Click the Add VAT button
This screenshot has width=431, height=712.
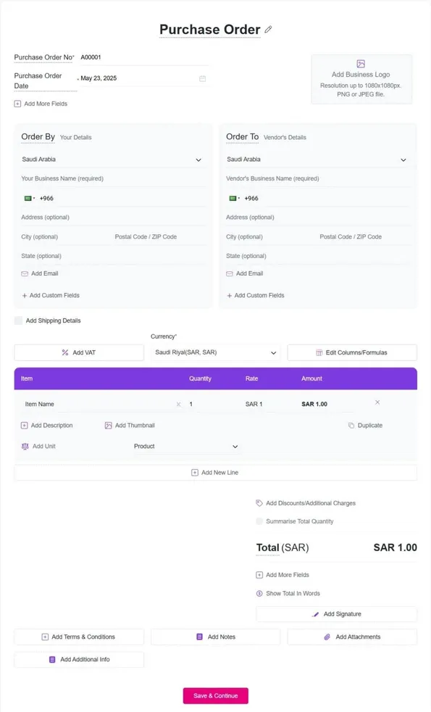79,352
